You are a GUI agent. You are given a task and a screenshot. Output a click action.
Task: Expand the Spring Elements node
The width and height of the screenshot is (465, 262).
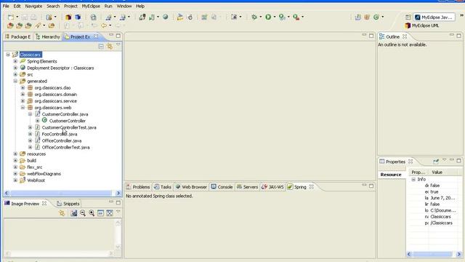tap(15, 61)
